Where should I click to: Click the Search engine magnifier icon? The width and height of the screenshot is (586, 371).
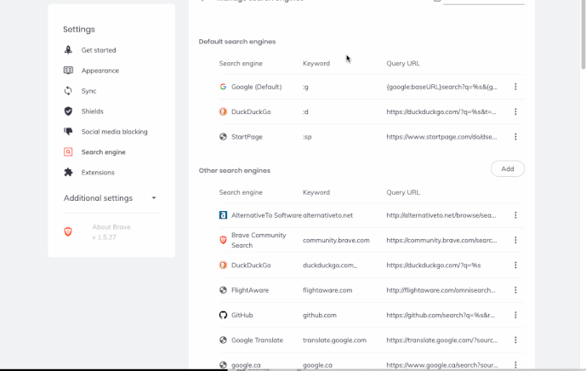(x=68, y=151)
